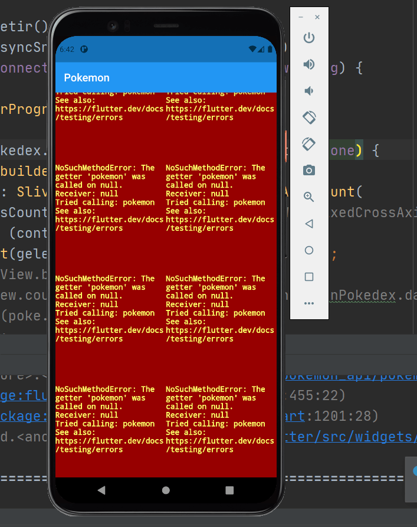
Task: Tap the phone status bar clock 6:42
Action: pyautogui.click(x=67, y=50)
